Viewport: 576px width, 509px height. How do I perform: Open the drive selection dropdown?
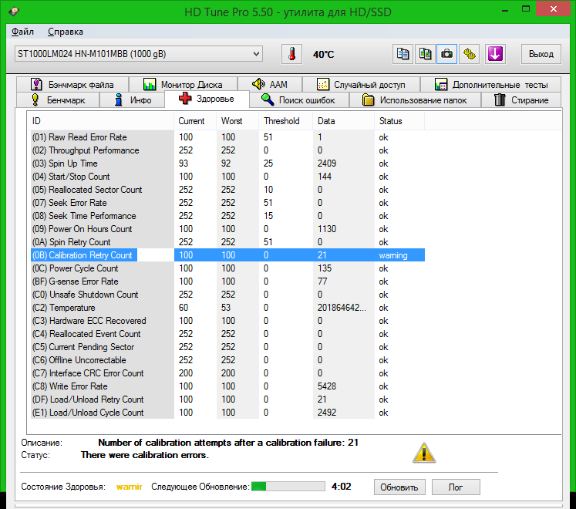pyautogui.click(x=138, y=54)
